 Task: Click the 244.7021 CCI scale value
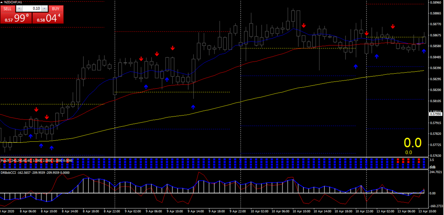(x=436, y=172)
